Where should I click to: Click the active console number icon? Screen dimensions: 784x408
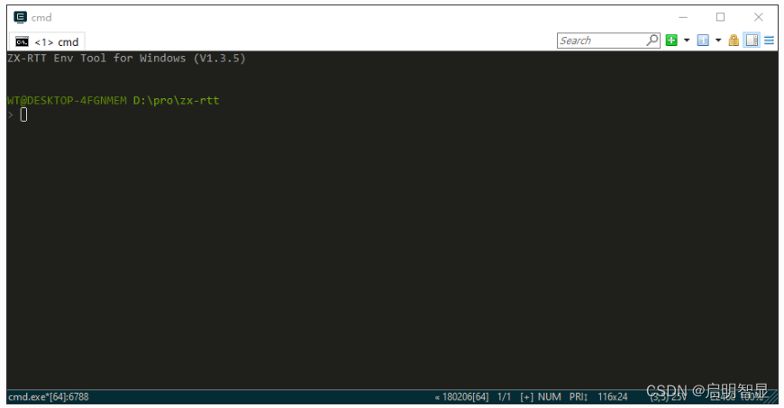point(703,41)
